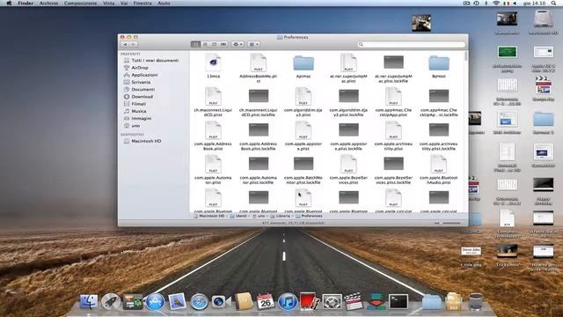Image resolution: width=563 pixels, height=317 pixels.
Task: Open iCal calendar showing 26
Action: pyautogui.click(x=266, y=301)
